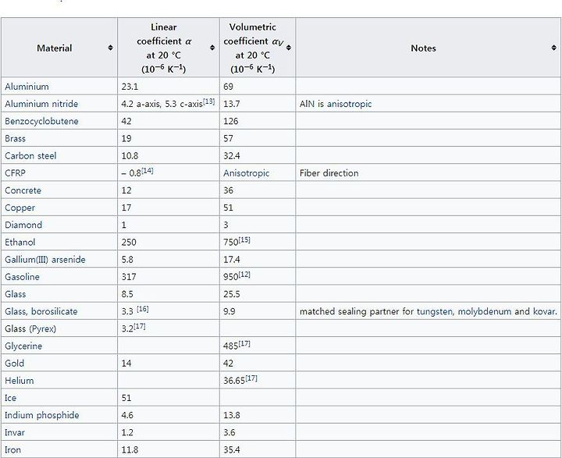Open the tungsten link in notes
This screenshot has height=458, width=562.
click(x=435, y=311)
